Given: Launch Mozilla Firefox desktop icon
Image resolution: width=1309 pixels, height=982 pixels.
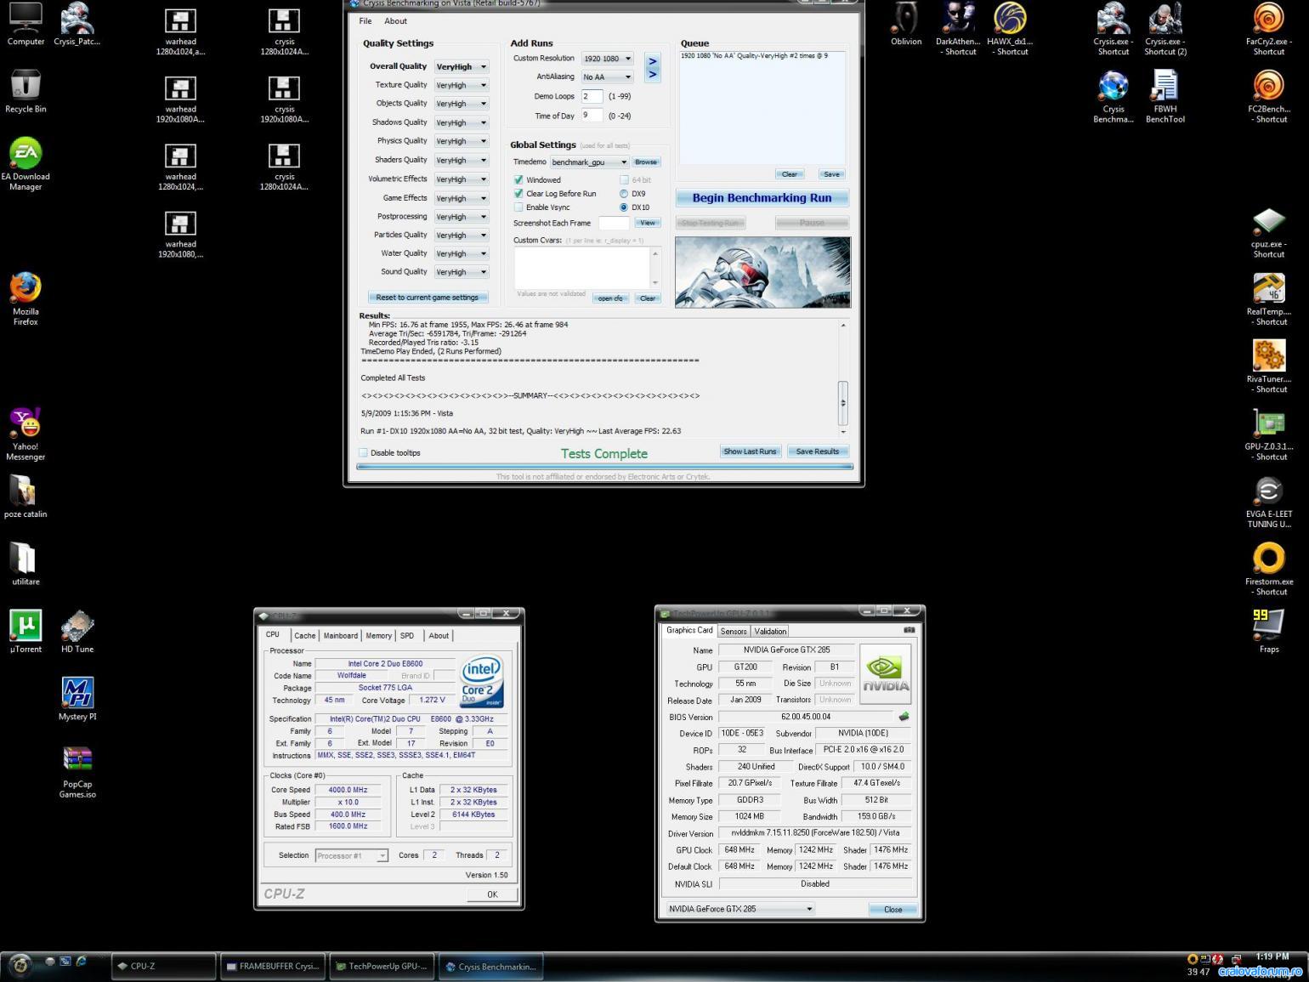Looking at the screenshot, I should pyautogui.click(x=25, y=298).
